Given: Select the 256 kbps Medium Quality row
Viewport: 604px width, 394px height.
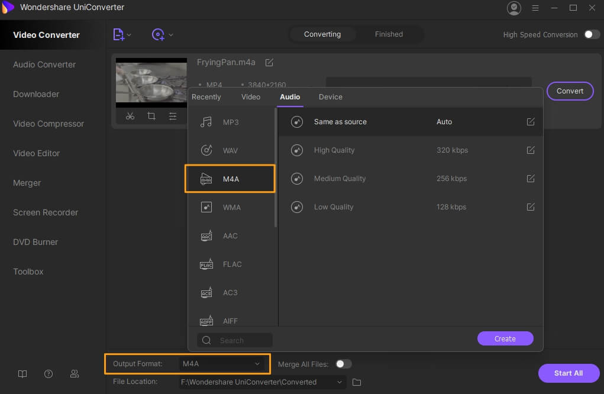Looking at the screenshot, I should tap(411, 179).
